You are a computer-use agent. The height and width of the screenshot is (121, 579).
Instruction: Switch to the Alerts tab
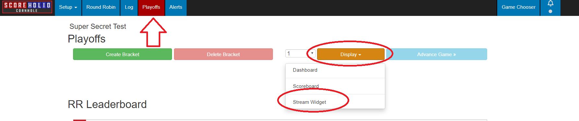point(176,7)
